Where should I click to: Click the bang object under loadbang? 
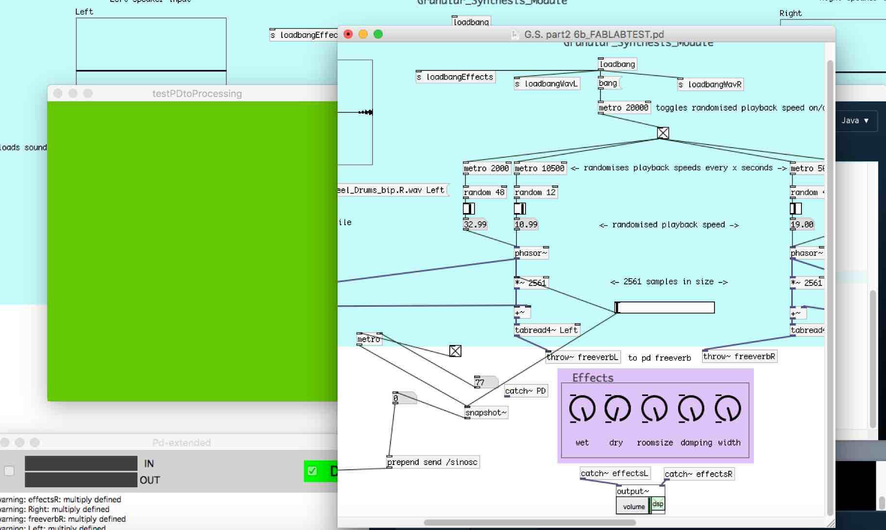(x=609, y=83)
